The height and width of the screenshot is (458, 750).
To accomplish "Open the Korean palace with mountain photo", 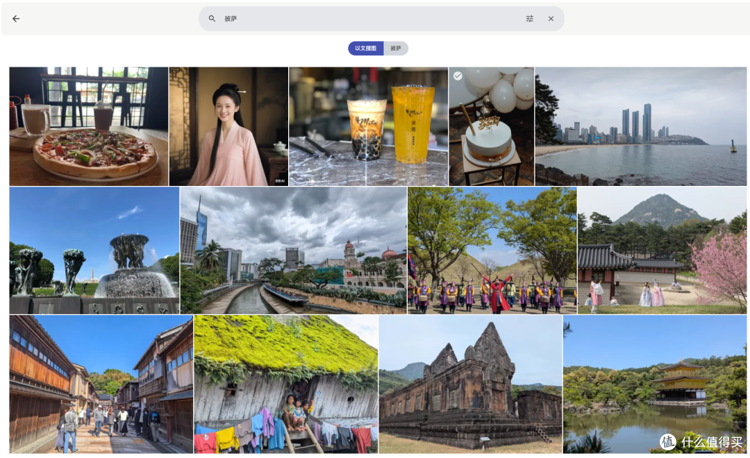I will [x=662, y=251].
